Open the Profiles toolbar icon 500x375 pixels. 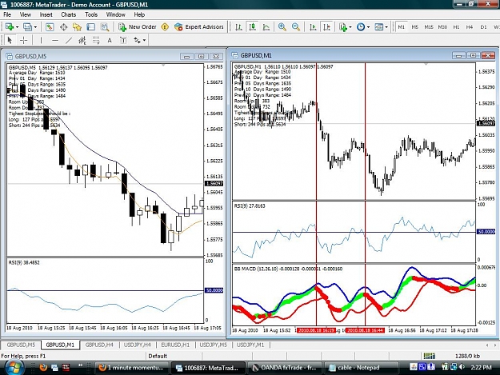coord(27,27)
